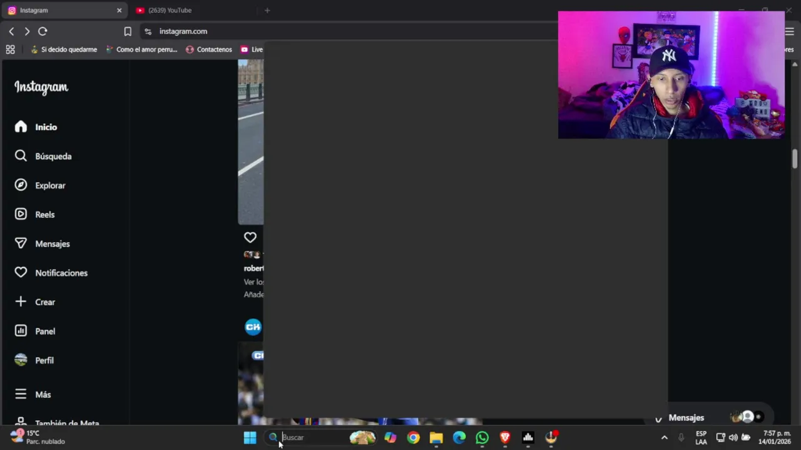Viewport: 801px width, 450px height.
Task: Open the volume control in tray
Action: click(733, 437)
